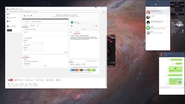Open the chats tab icon in LINE

point(156,5)
